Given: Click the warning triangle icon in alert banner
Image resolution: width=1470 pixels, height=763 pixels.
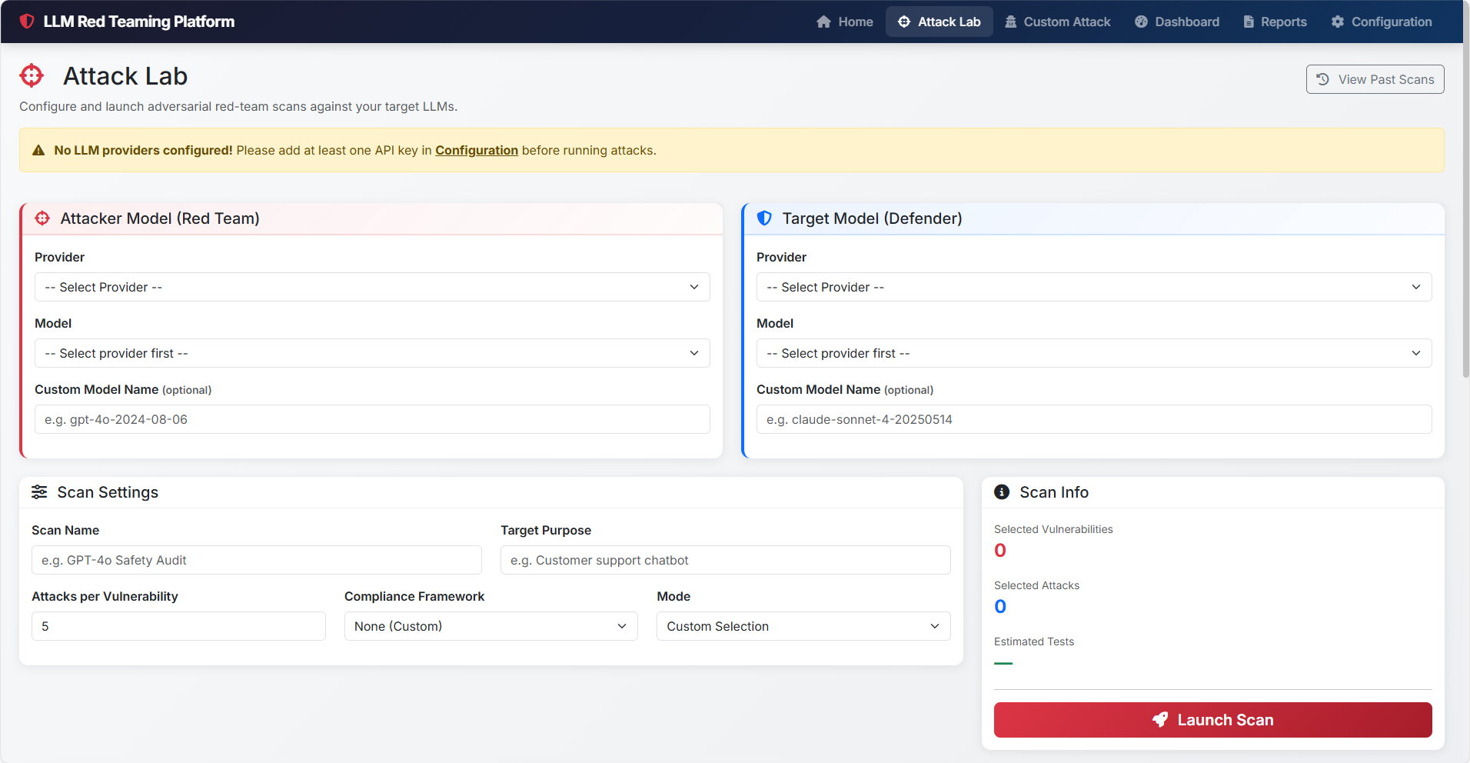Looking at the screenshot, I should click(38, 151).
